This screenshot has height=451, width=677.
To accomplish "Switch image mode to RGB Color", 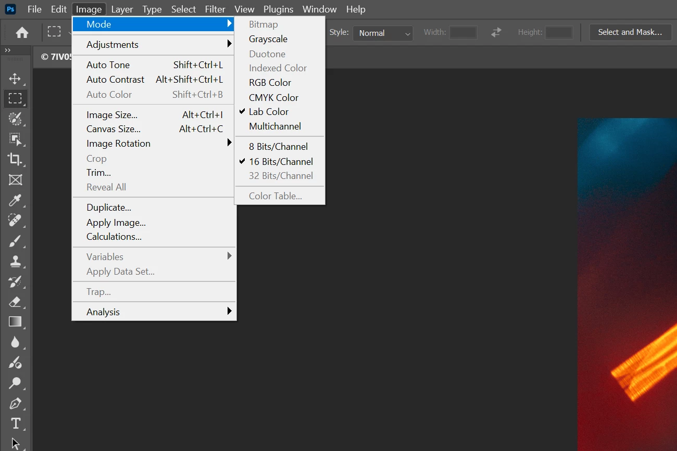I will click(x=280, y=83).
